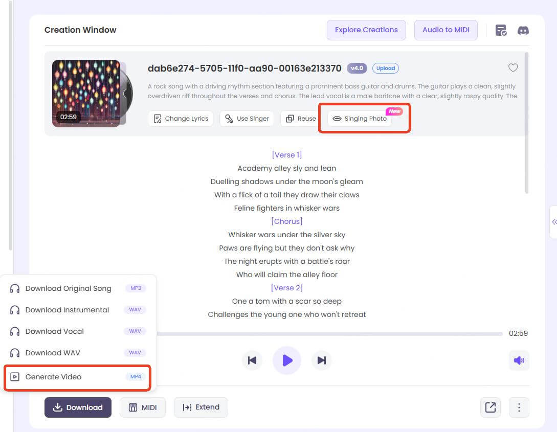Favorite the song with the heart toggle
557x432 pixels.
click(x=513, y=67)
